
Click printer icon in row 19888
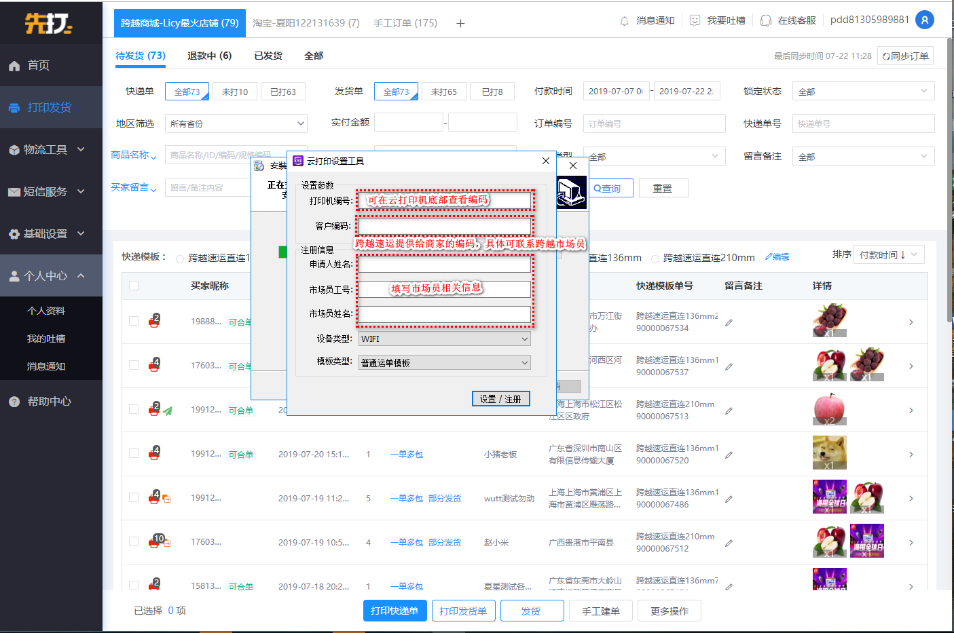pyautogui.click(x=154, y=321)
